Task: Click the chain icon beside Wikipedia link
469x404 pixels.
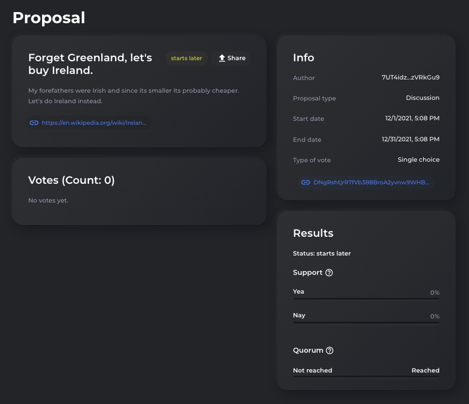Action: click(x=34, y=123)
